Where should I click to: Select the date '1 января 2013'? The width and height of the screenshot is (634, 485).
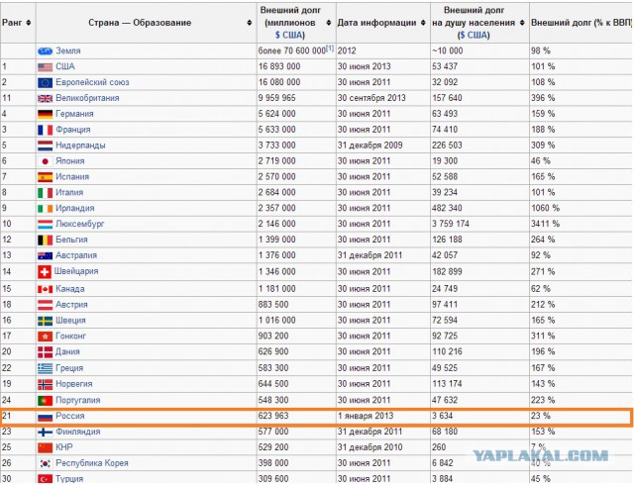(366, 416)
